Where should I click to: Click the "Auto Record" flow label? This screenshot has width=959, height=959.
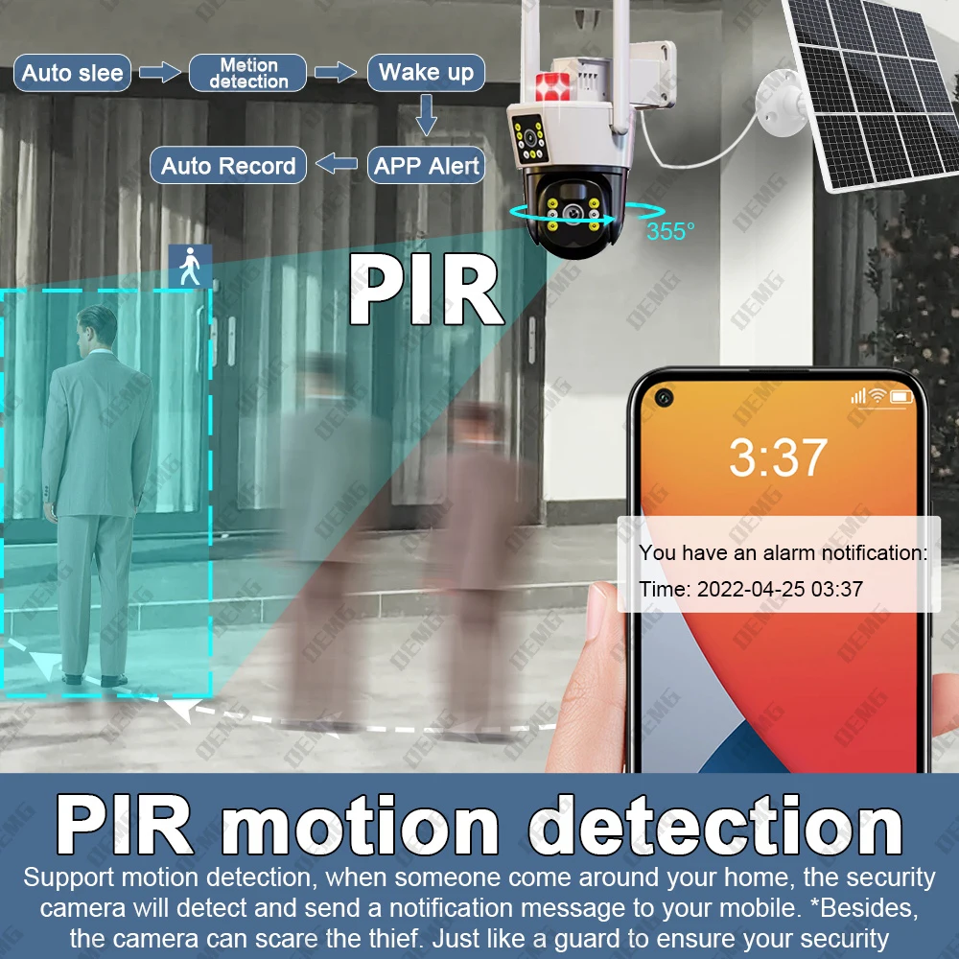[228, 165]
